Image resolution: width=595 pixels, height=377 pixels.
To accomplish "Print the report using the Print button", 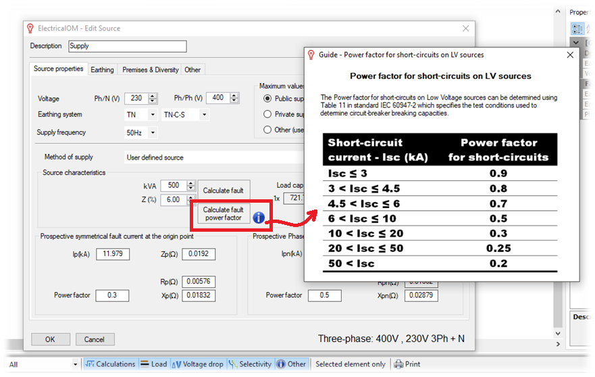I will (407, 364).
